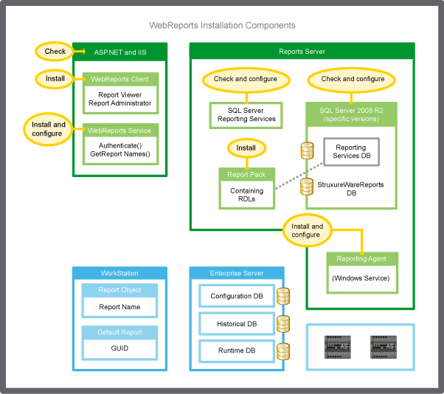Viewport: 444px width, 394px height.
Task: Click the left AS server icon
Action: click(338, 347)
